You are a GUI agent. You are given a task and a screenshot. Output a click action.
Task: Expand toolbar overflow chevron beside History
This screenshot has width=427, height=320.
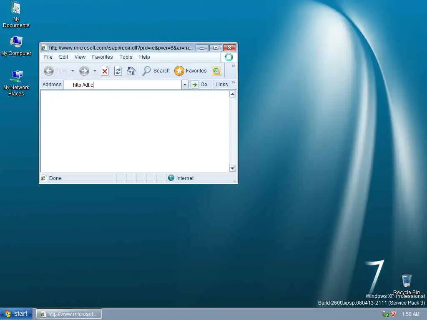(x=234, y=65)
